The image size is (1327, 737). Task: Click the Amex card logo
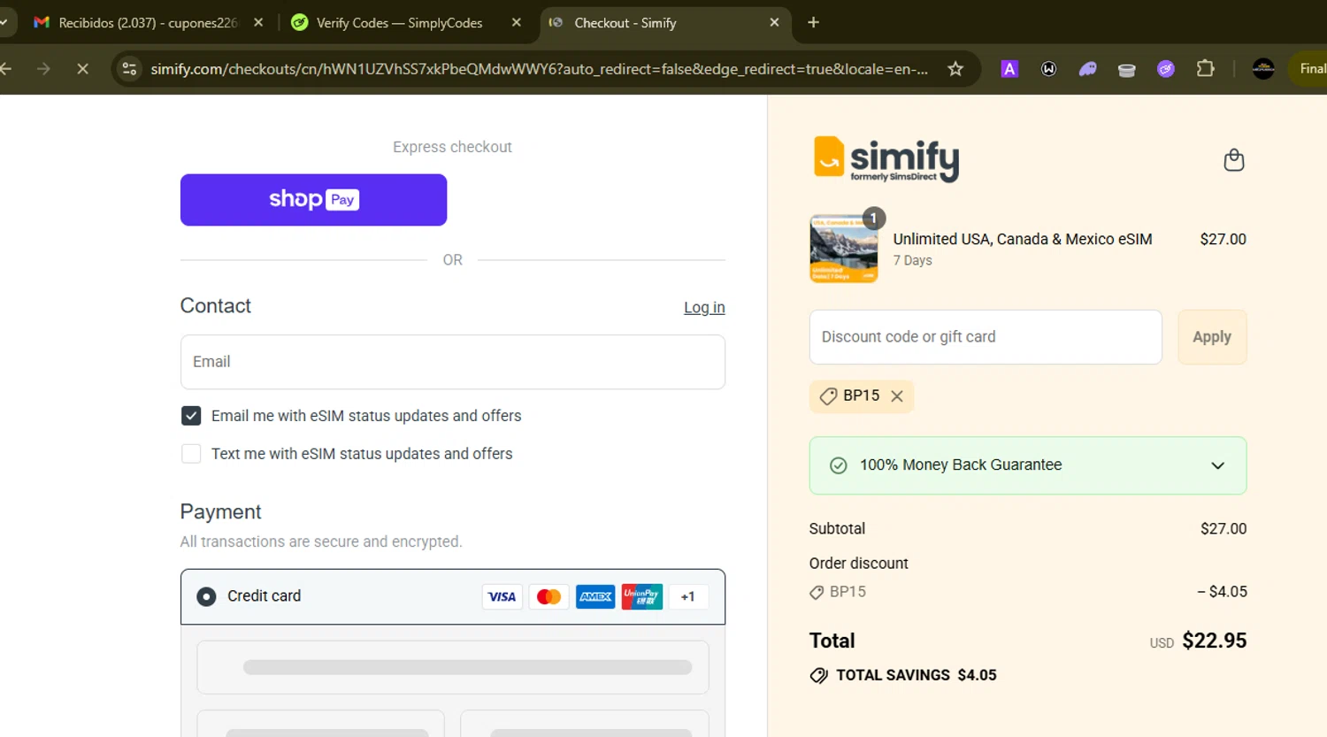(595, 596)
